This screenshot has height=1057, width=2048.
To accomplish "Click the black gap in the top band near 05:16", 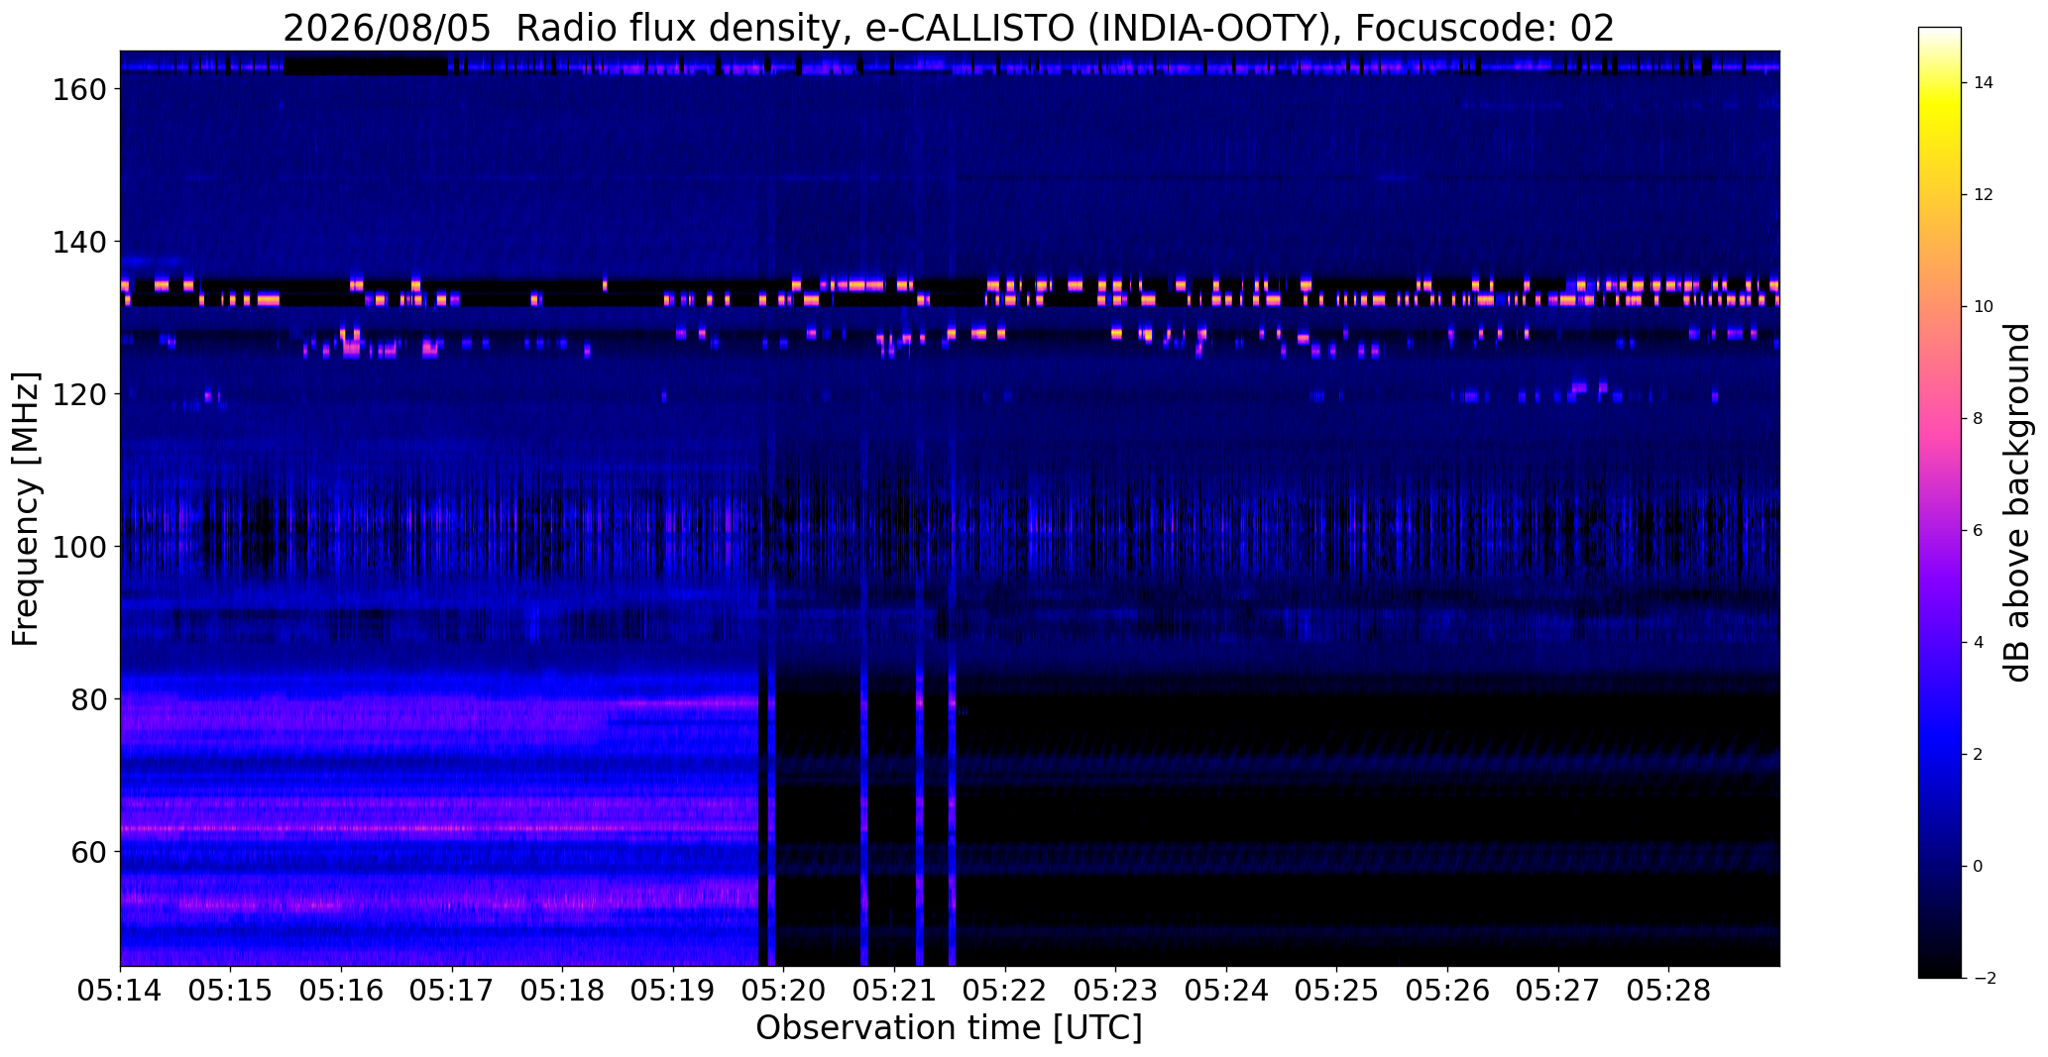I will tap(366, 66).
